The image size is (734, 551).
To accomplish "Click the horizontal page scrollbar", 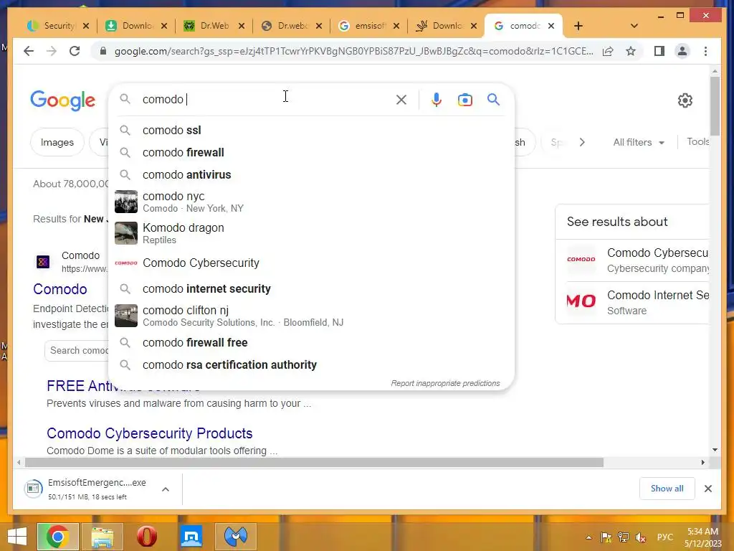I will (314, 463).
